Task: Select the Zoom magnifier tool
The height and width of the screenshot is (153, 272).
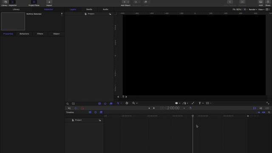Action: point(133,103)
